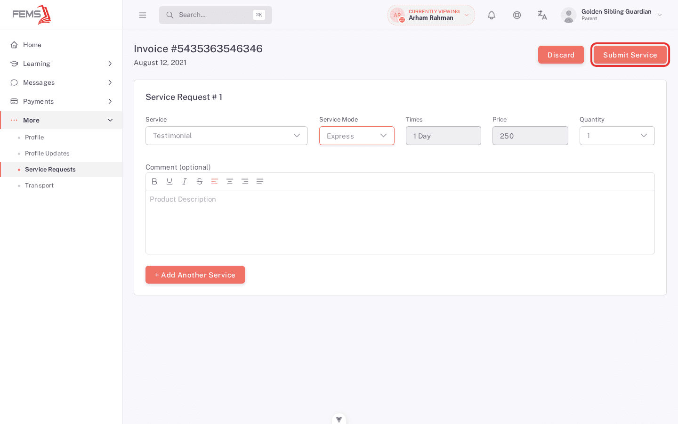Click into the Product Description comment area
678x424 pixels.
click(x=400, y=222)
